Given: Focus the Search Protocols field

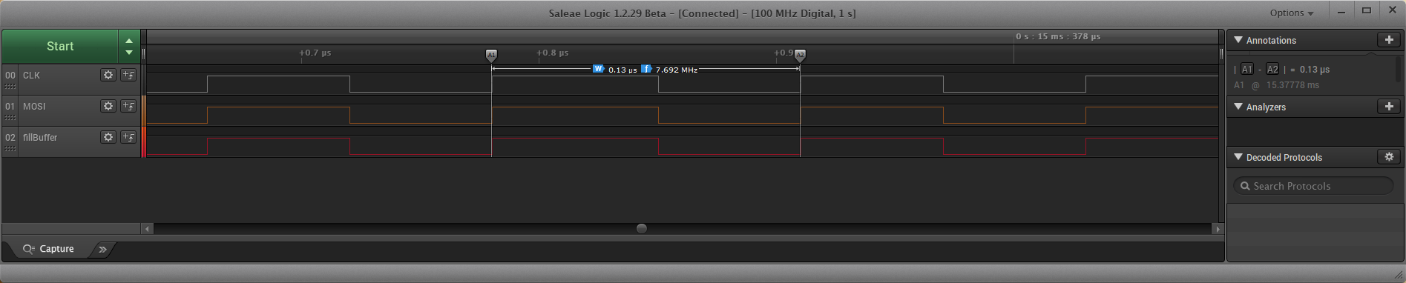Looking at the screenshot, I should (1313, 186).
